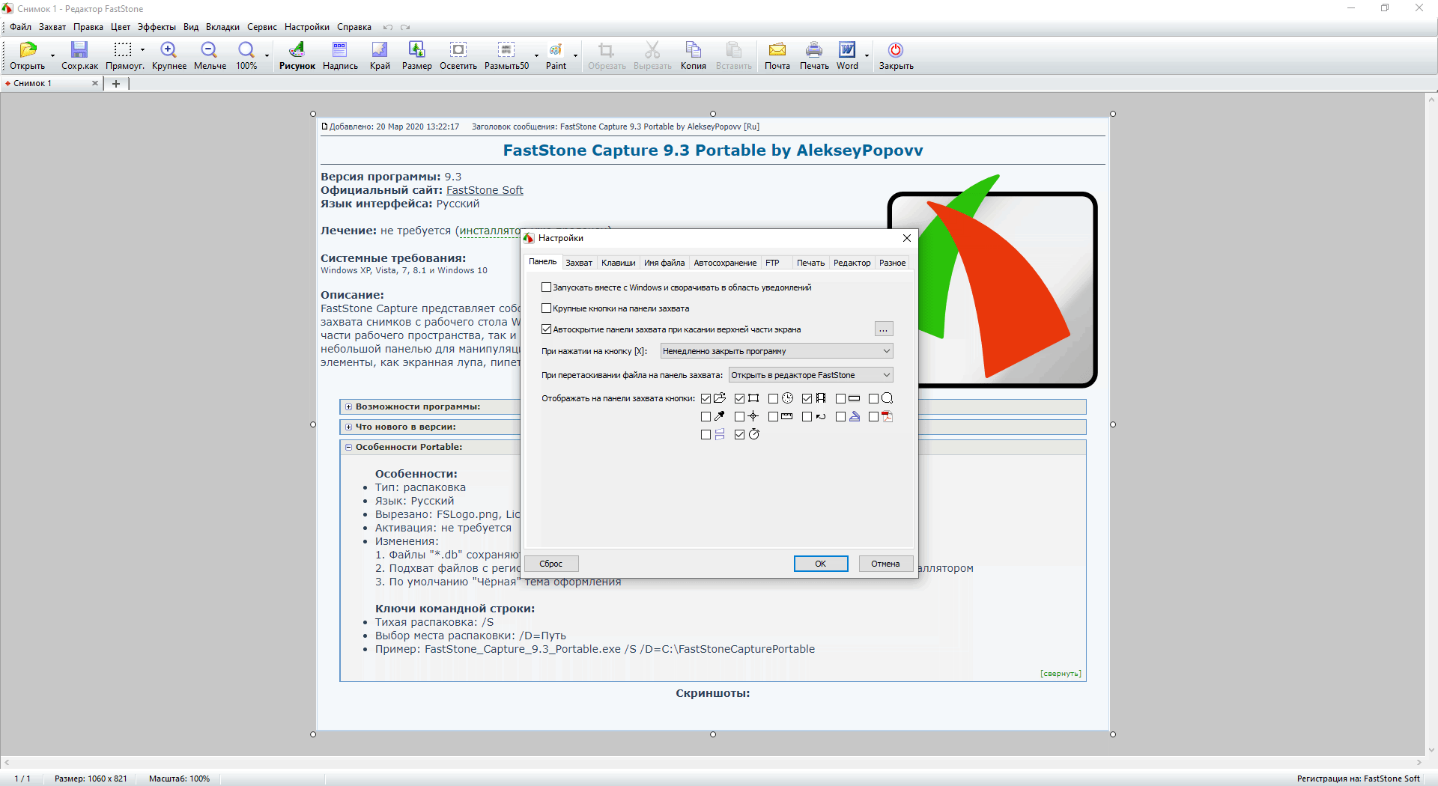Viewport: 1438px width, 786px height.
Task: Click the Масштаб: 100% status bar text
Action: [x=179, y=779]
